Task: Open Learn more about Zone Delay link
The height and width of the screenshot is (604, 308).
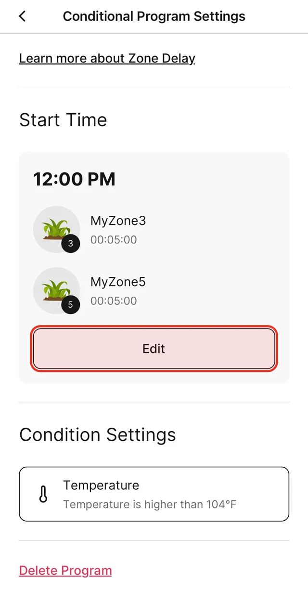Action: pyautogui.click(x=107, y=59)
